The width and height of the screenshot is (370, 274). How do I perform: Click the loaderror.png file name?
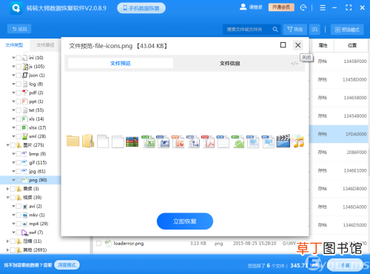click(129, 244)
